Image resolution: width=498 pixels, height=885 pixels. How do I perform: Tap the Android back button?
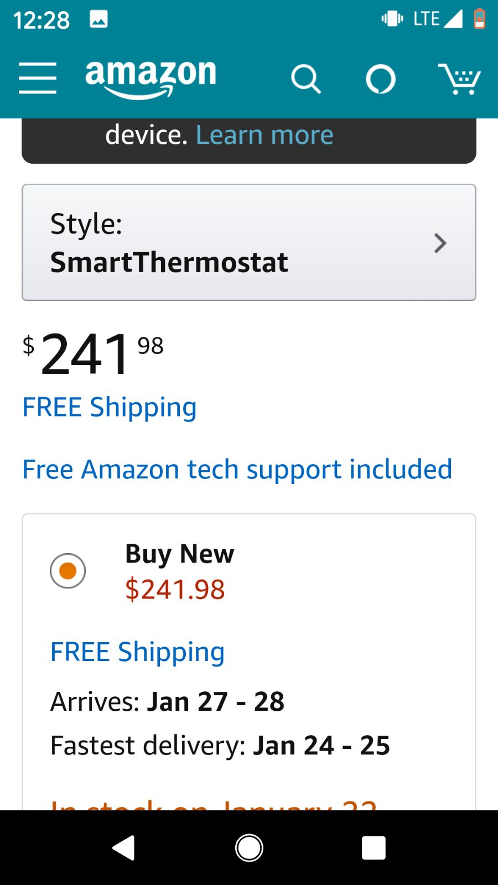click(124, 847)
